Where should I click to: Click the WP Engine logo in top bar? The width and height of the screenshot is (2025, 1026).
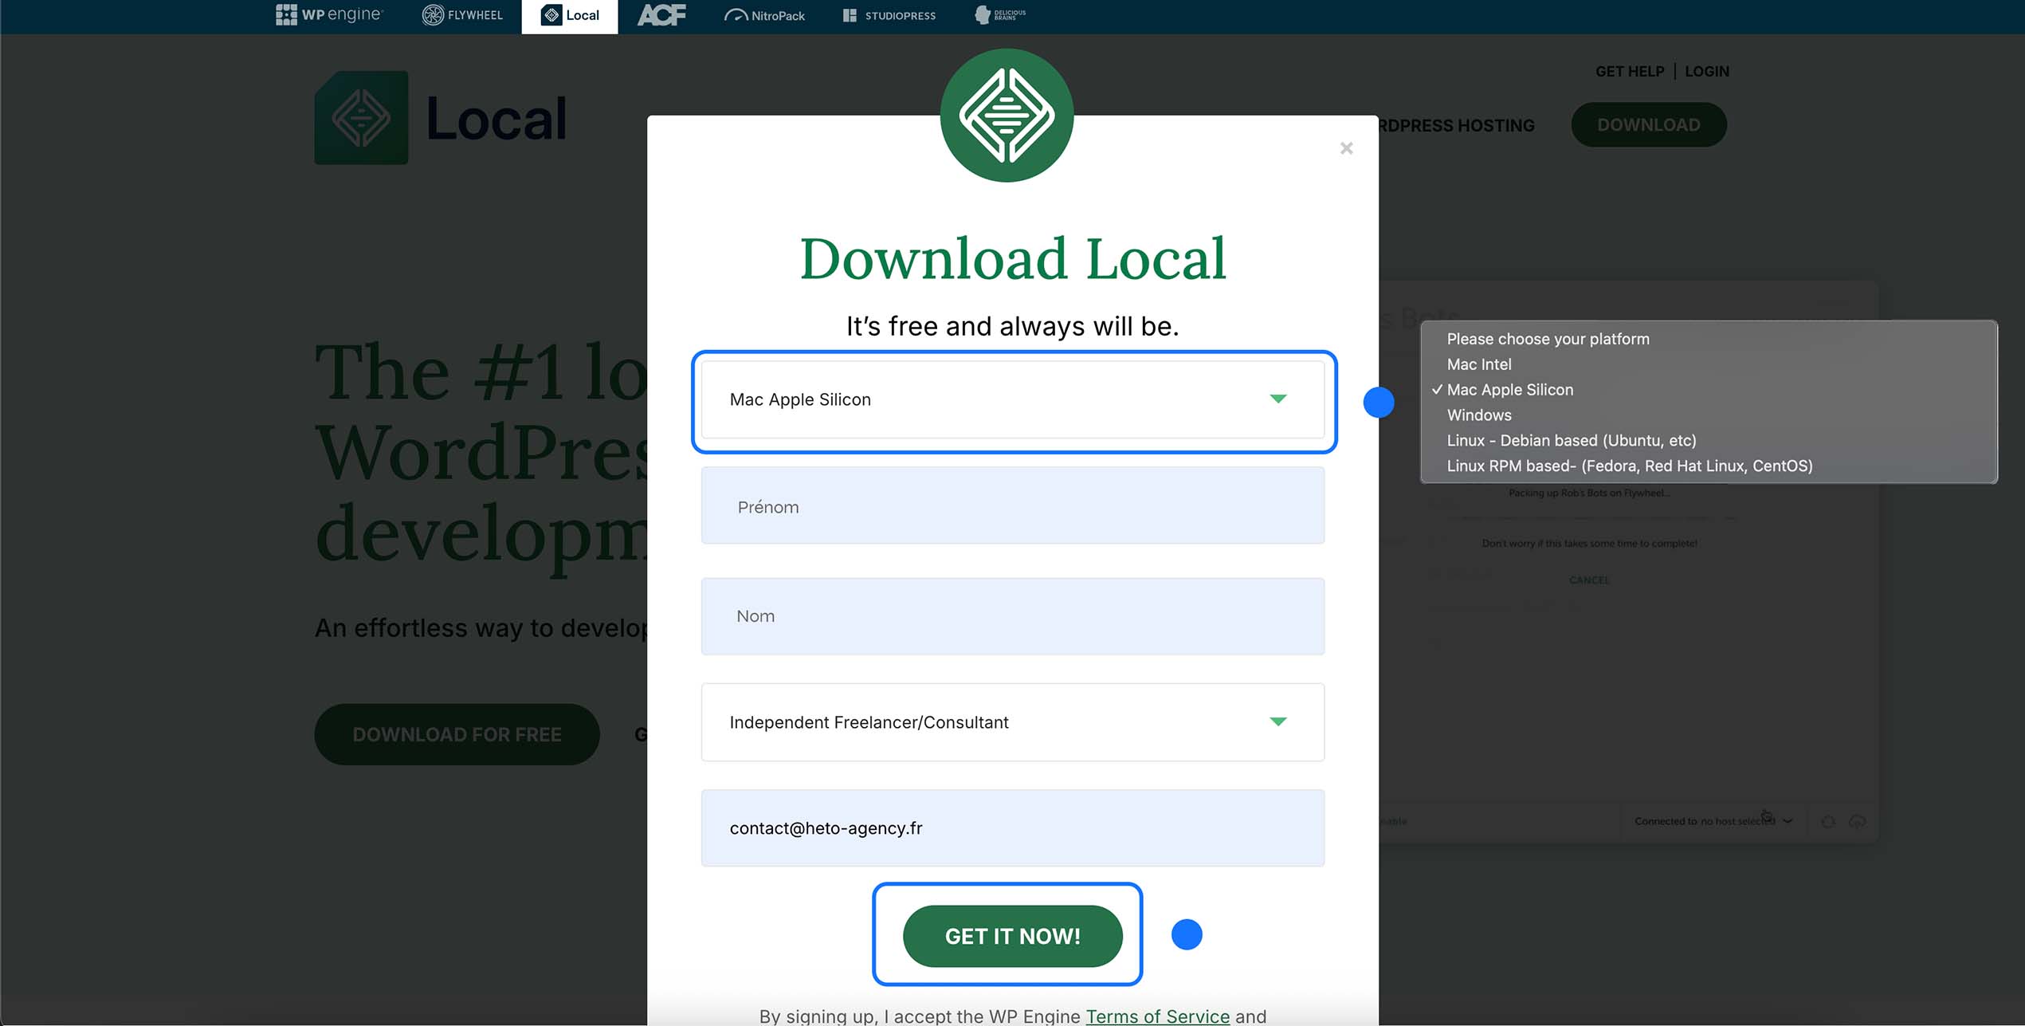coord(329,15)
